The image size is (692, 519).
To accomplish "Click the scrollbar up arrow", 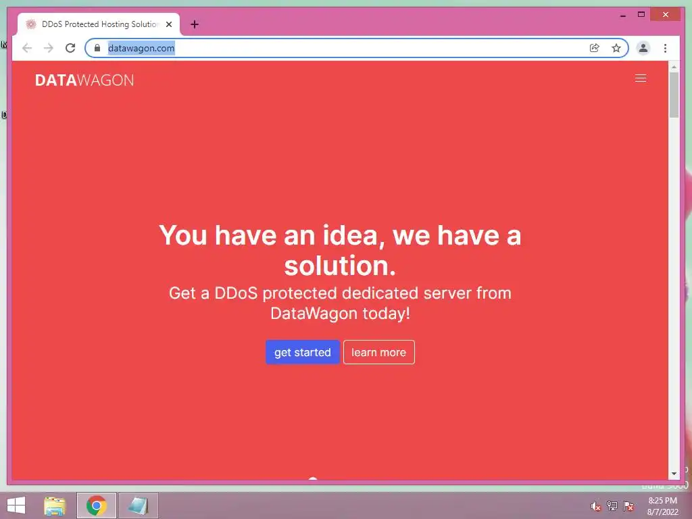I will click(674, 67).
